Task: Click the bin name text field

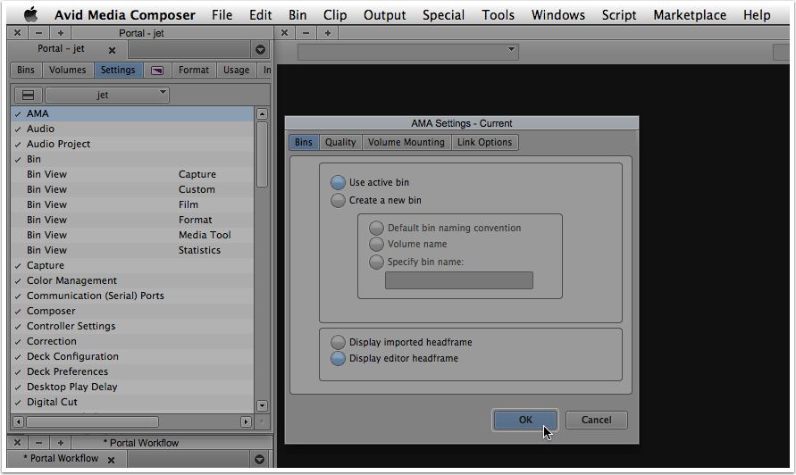Action: tap(459, 280)
